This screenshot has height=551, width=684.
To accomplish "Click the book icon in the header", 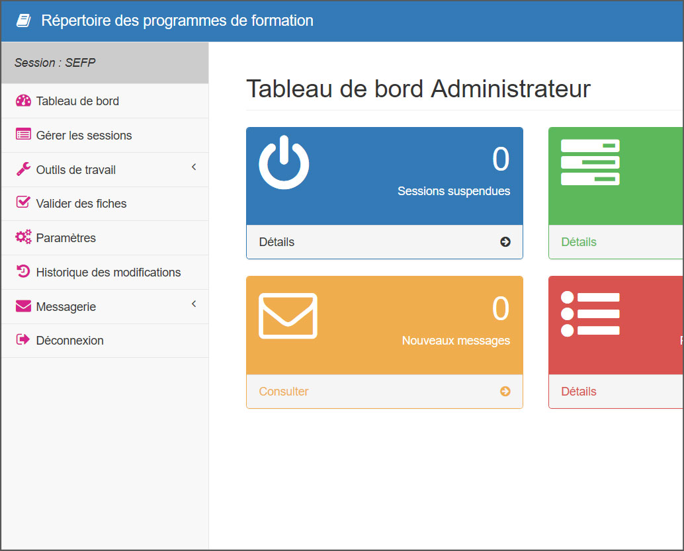I will [24, 21].
